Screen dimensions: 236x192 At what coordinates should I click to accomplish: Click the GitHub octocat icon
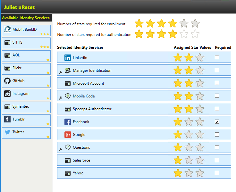coord(7,81)
